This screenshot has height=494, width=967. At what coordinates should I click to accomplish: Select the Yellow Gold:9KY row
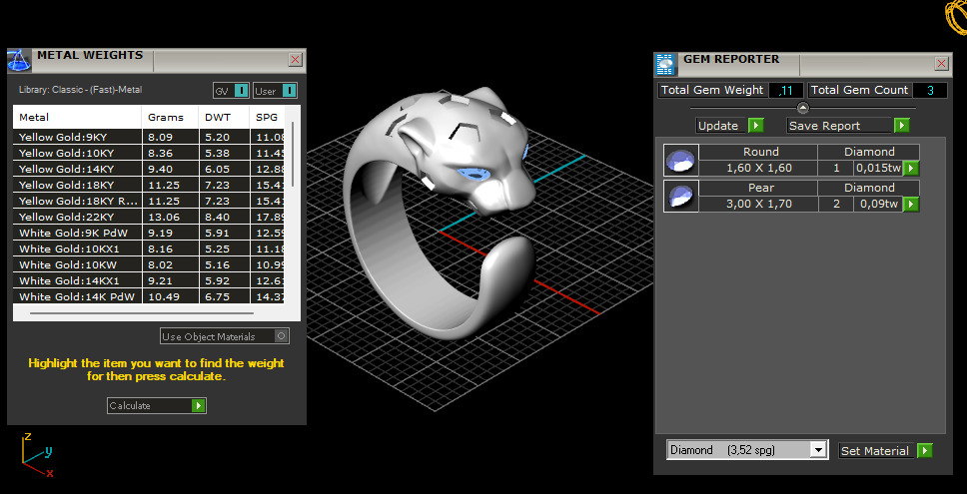[x=149, y=137]
